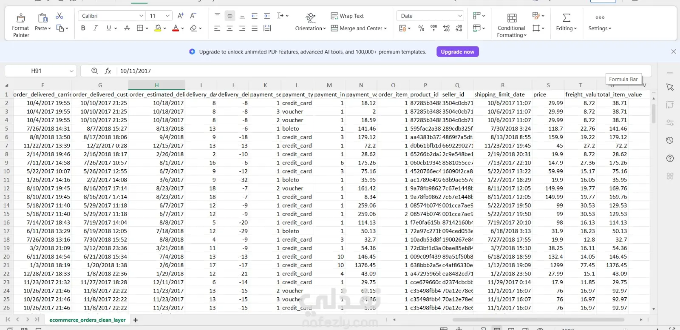Open the Orientation menu
680x330 pixels.
pos(311,23)
